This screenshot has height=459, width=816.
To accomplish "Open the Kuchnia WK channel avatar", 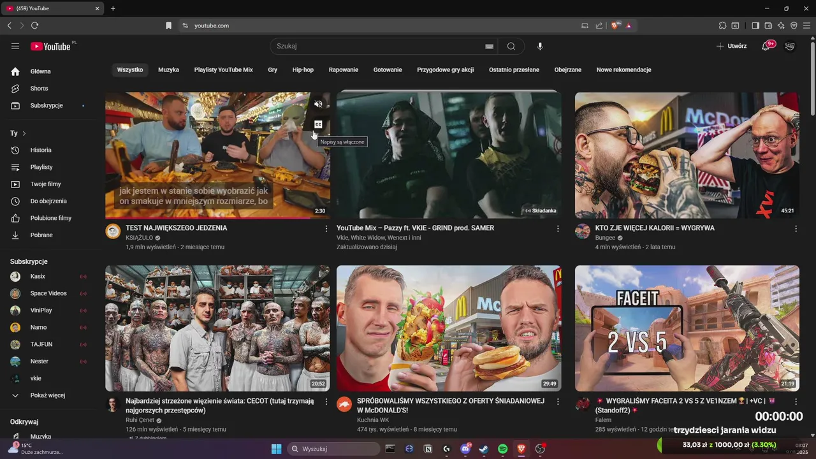I will (x=344, y=404).
